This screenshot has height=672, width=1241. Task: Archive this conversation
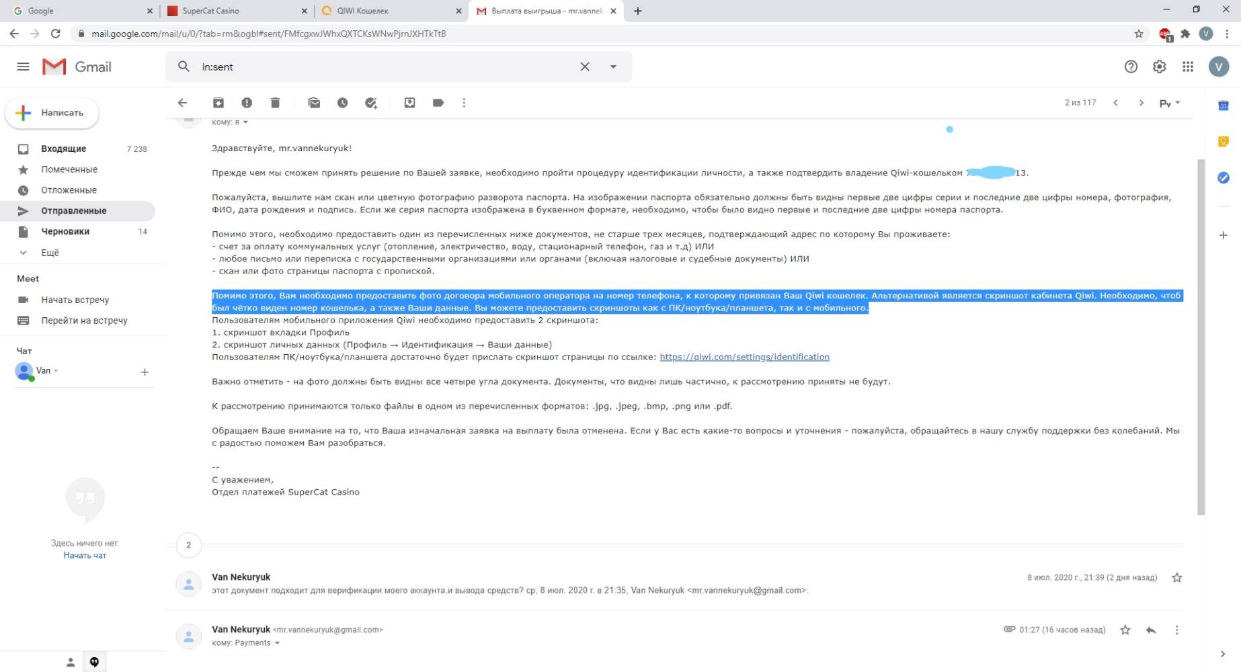click(x=218, y=103)
